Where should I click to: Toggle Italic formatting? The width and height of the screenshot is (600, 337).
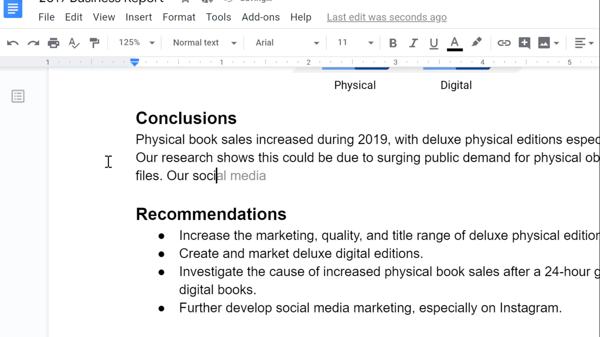(413, 43)
